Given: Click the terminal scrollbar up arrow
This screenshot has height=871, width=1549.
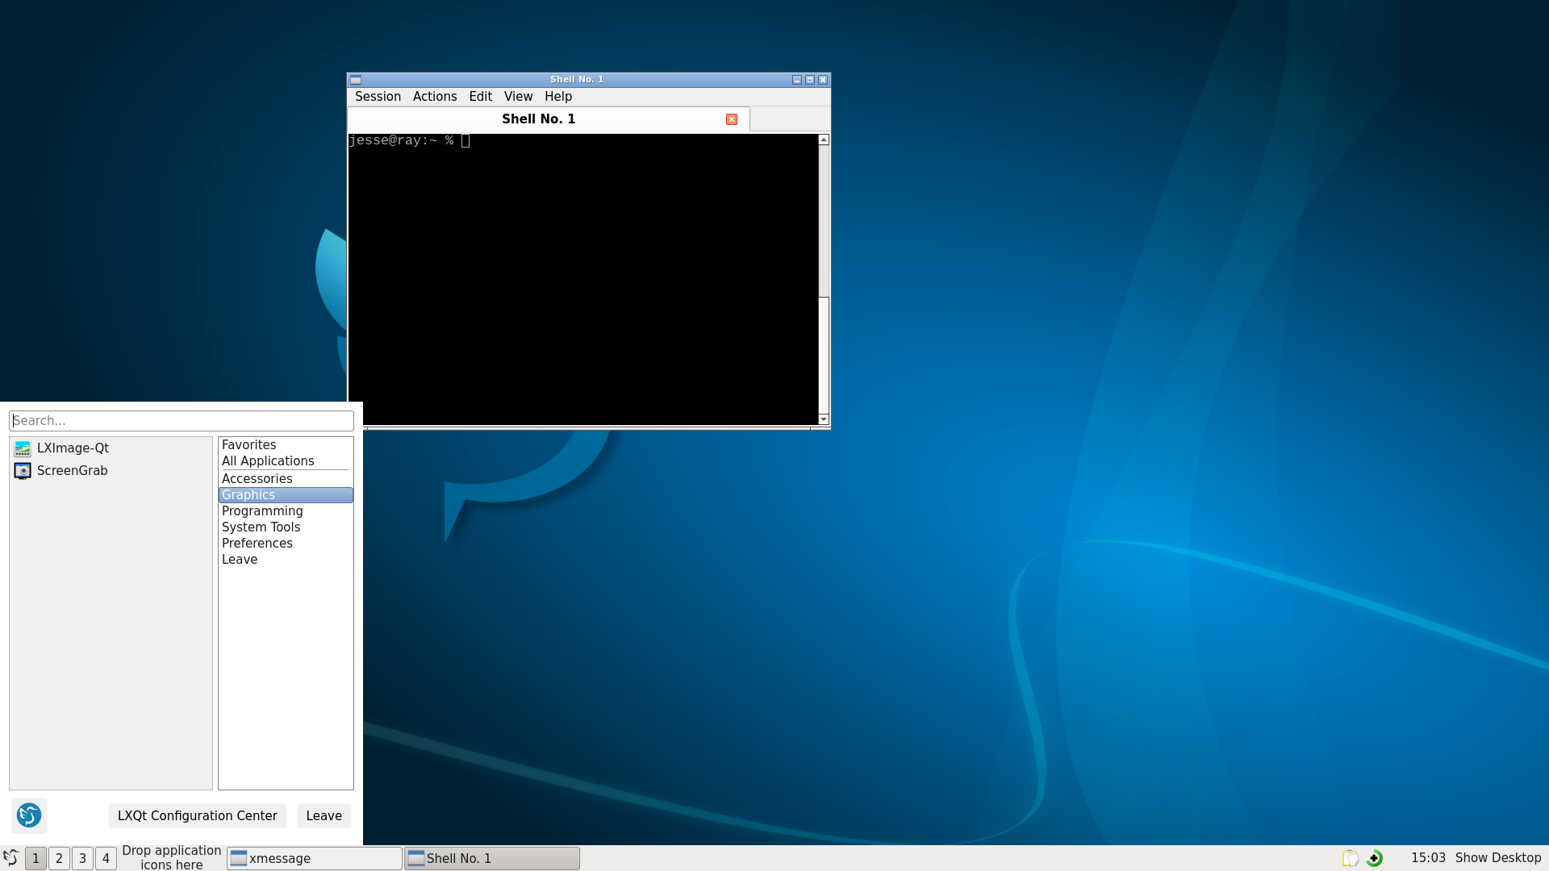Looking at the screenshot, I should (x=824, y=140).
